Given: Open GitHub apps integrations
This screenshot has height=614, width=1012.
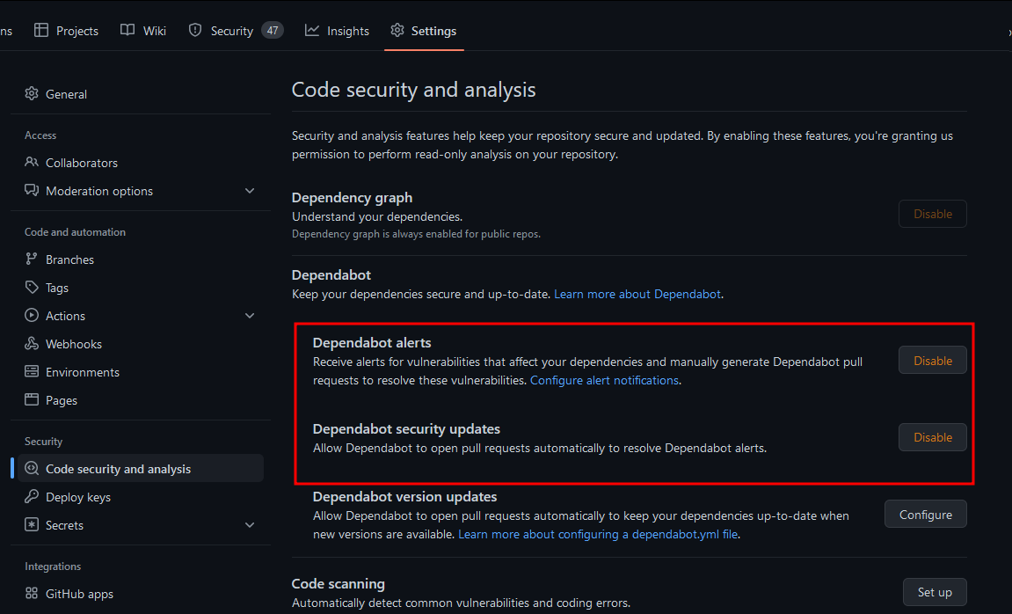Looking at the screenshot, I should pyautogui.click(x=141, y=594).
